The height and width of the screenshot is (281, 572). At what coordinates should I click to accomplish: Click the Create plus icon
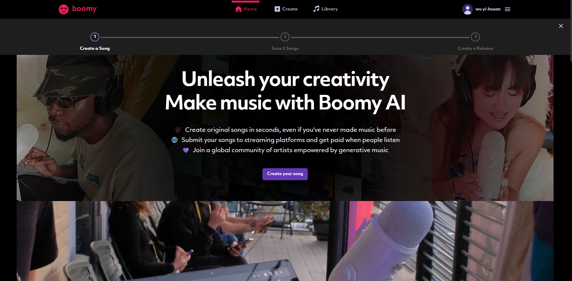click(x=277, y=9)
